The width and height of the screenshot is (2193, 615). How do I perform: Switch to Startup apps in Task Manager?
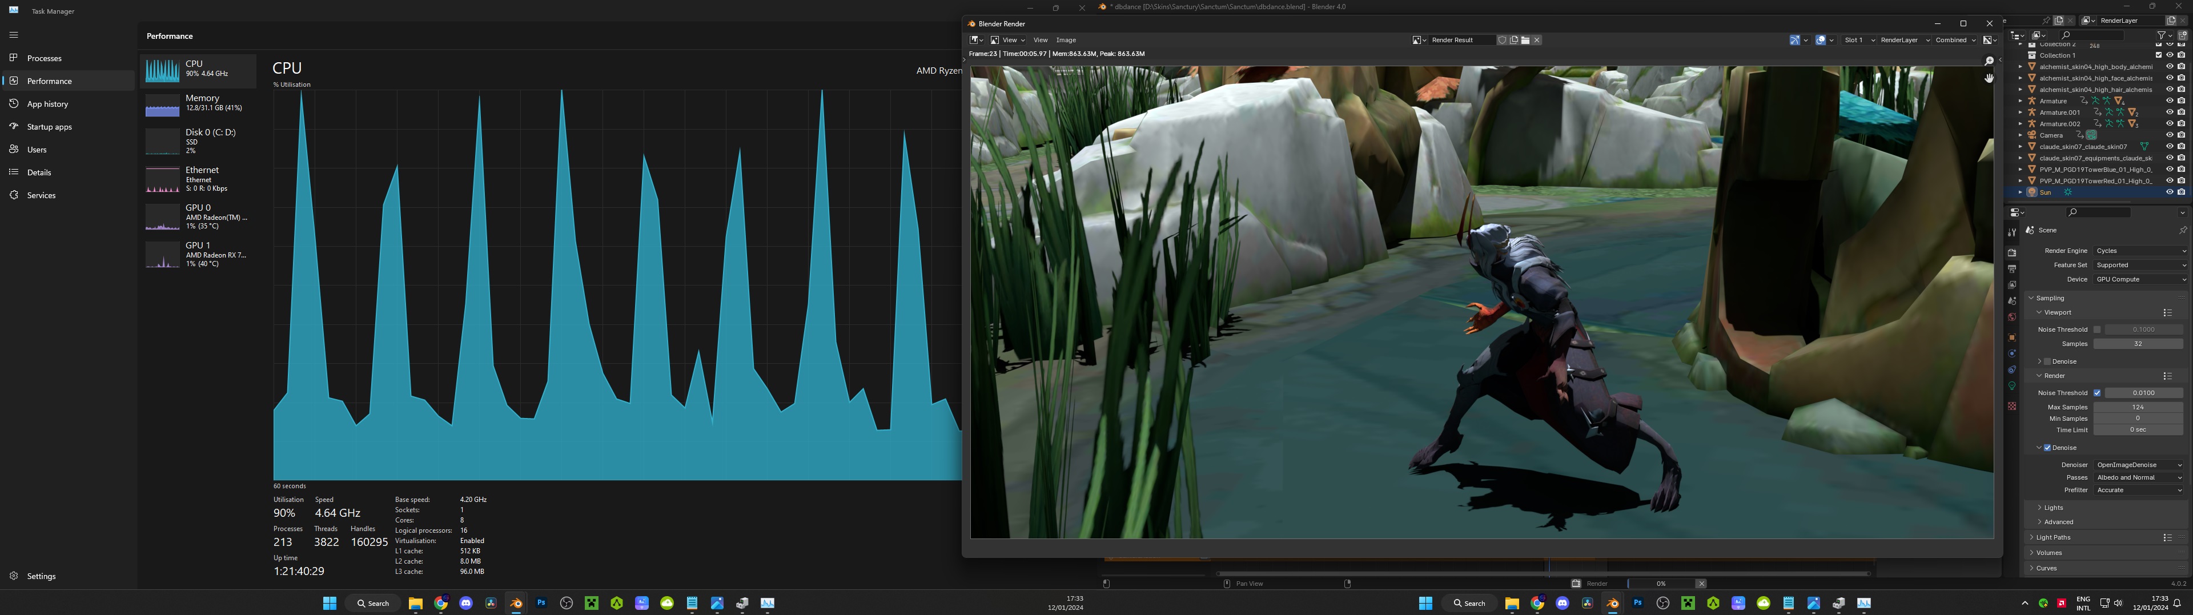(x=68, y=127)
